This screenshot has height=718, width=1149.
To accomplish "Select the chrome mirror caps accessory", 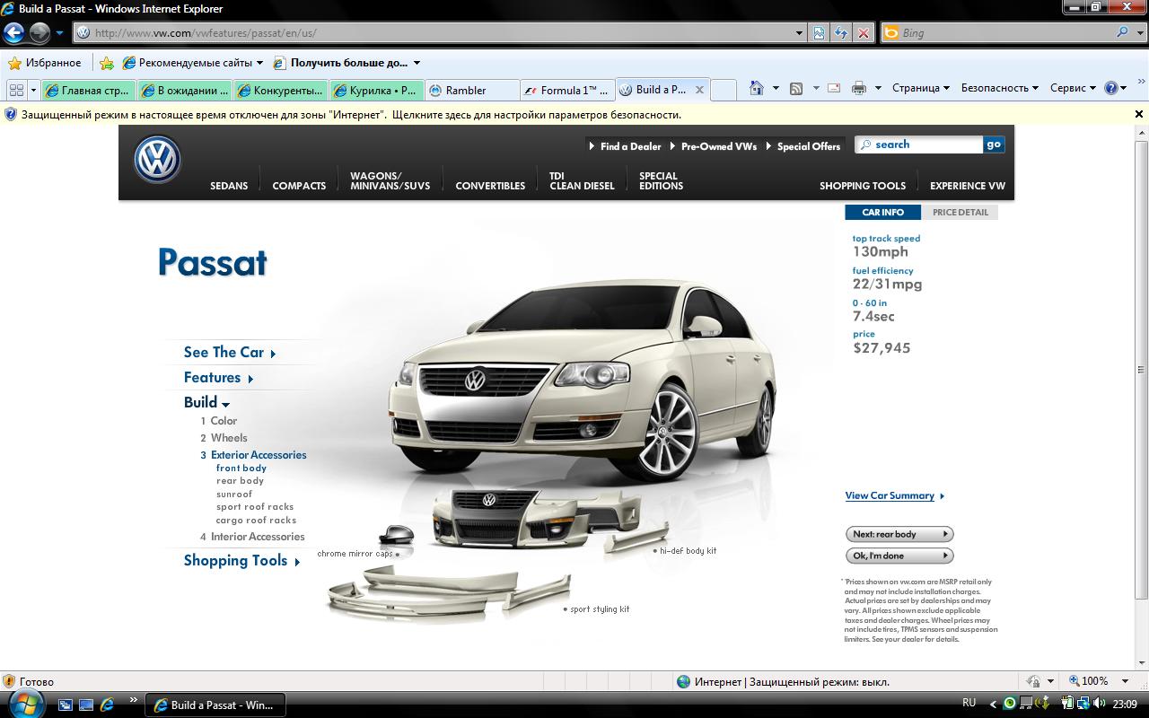I will pyautogui.click(x=395, y=535).
